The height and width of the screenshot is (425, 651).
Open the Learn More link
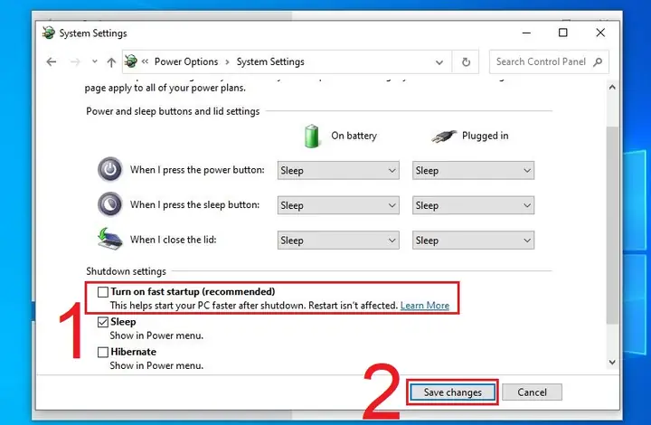coord(425,306)
